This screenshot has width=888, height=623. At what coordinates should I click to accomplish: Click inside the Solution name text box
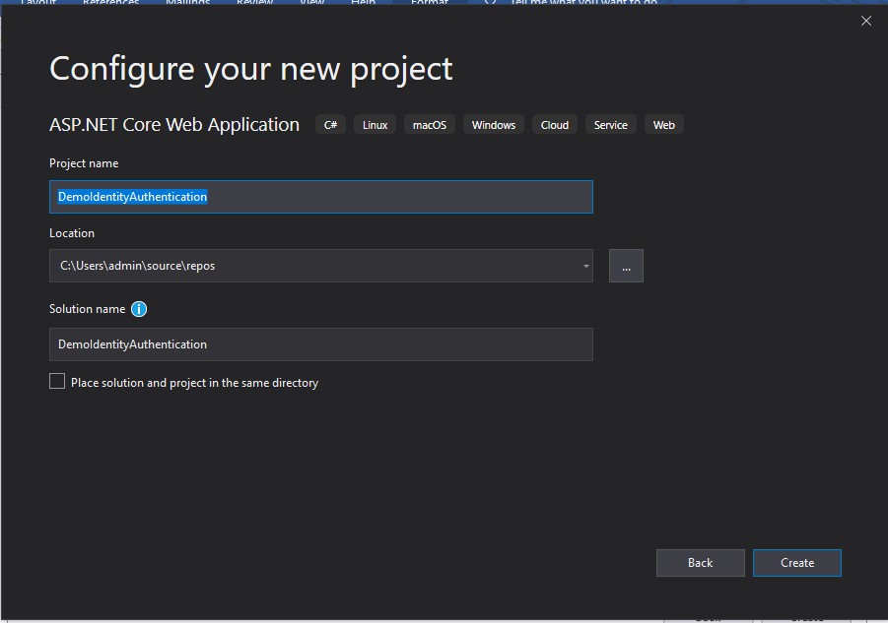320,344
